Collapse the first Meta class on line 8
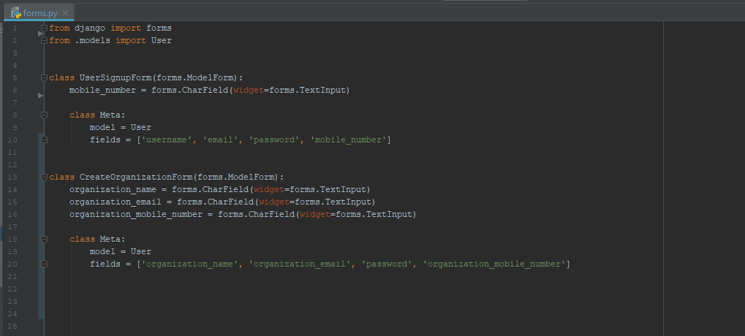This screenshot has height=336, width=745. [44, 115]
